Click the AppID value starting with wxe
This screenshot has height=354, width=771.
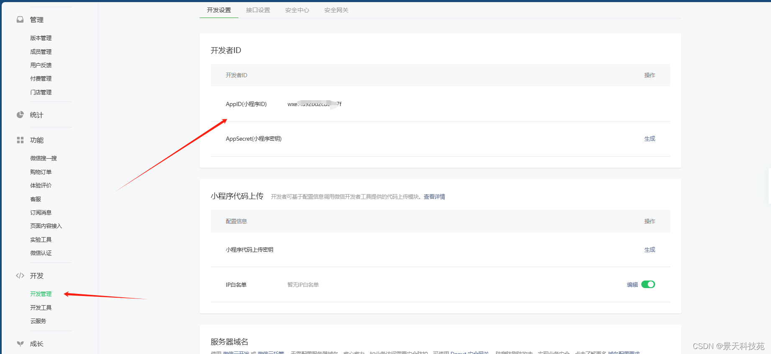(x=314, y=104)
